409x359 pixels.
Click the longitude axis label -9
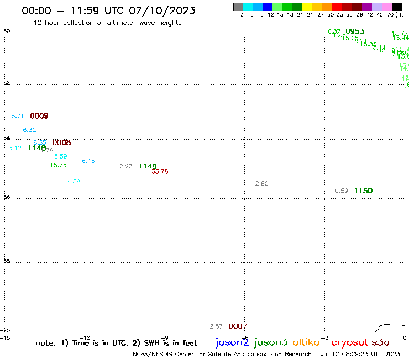(x=165, y=338)
